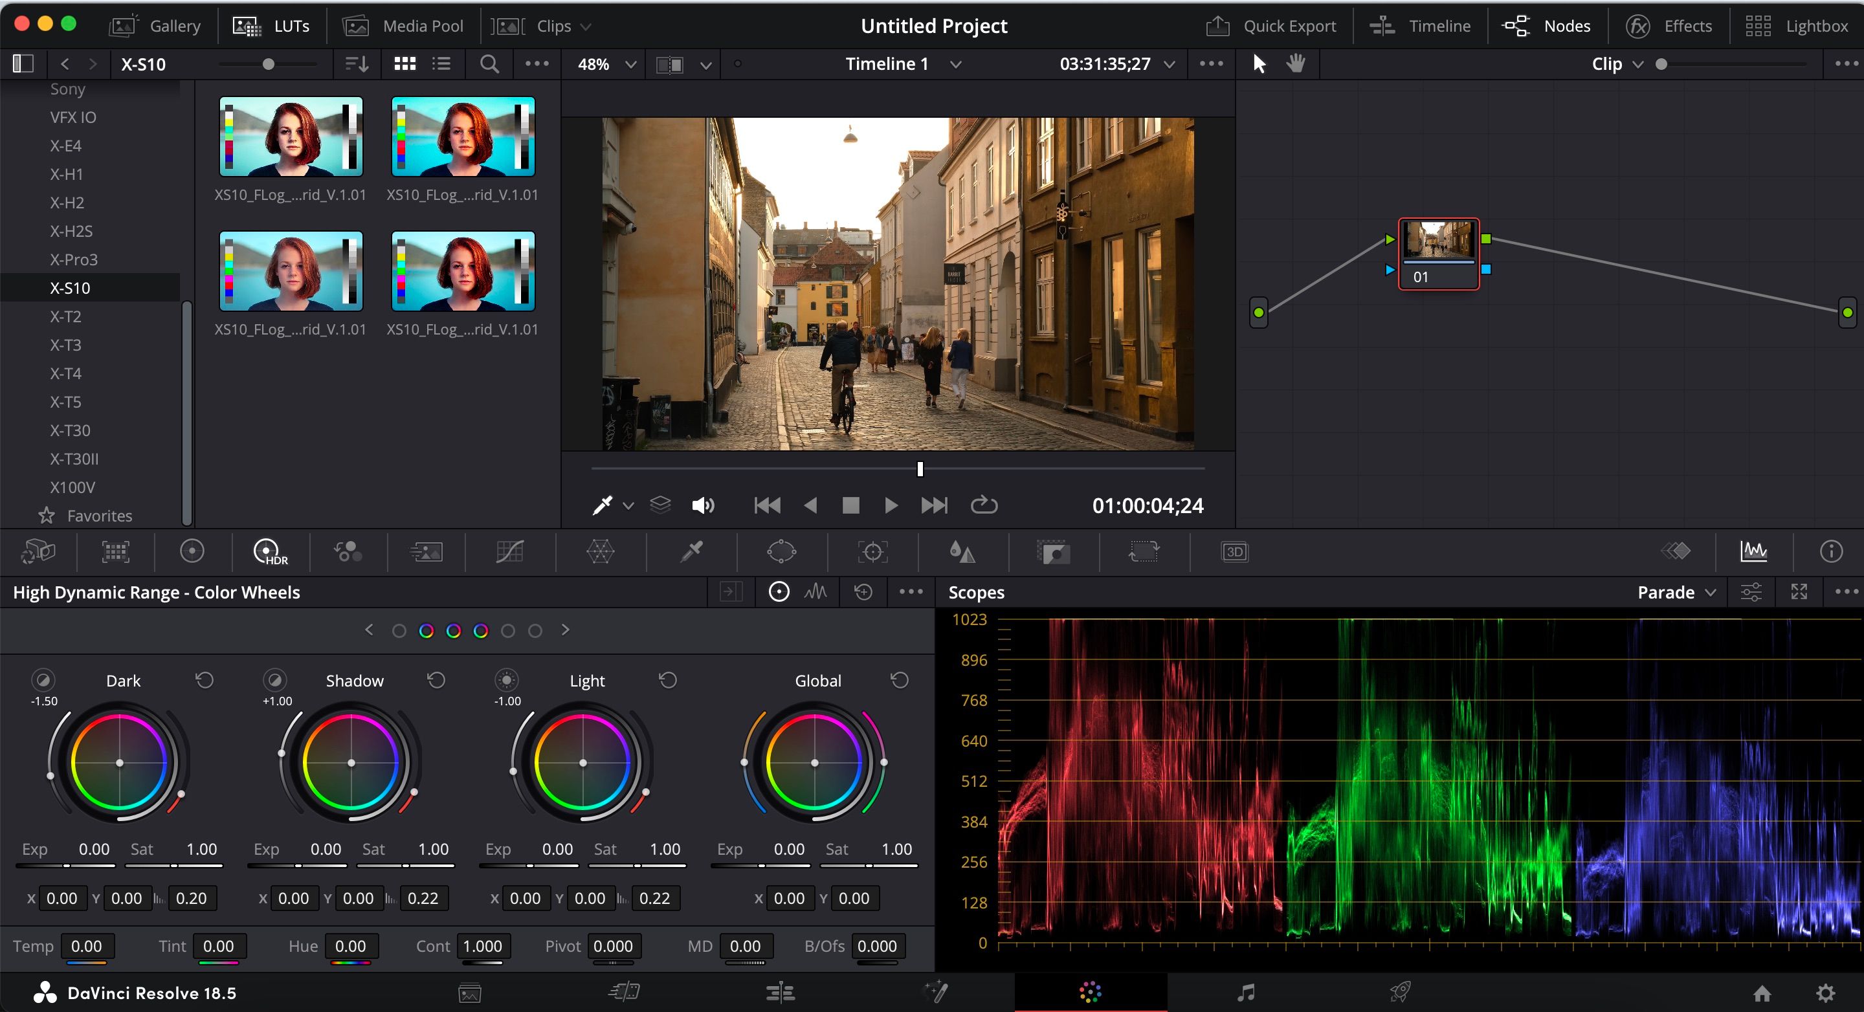Image resolution: width=1864 pixels, height=1012 pixels.
Task: Open the Camera Raw palette
Action: [38, 551]
